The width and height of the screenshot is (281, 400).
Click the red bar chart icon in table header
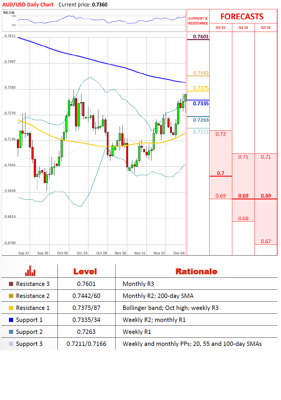click(x=30, y=271)
